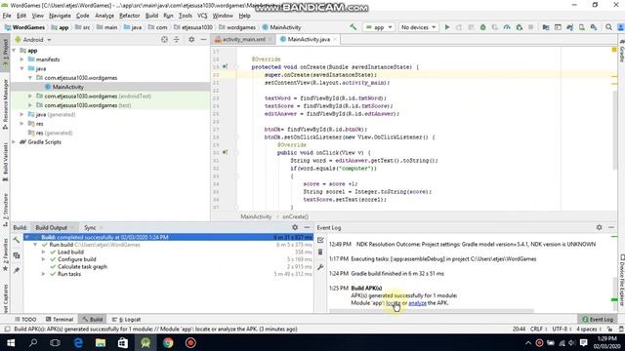The height and width of the screenshot is (351, 625).
Task: Expand the Load build node
Action: tap(43, 252)
